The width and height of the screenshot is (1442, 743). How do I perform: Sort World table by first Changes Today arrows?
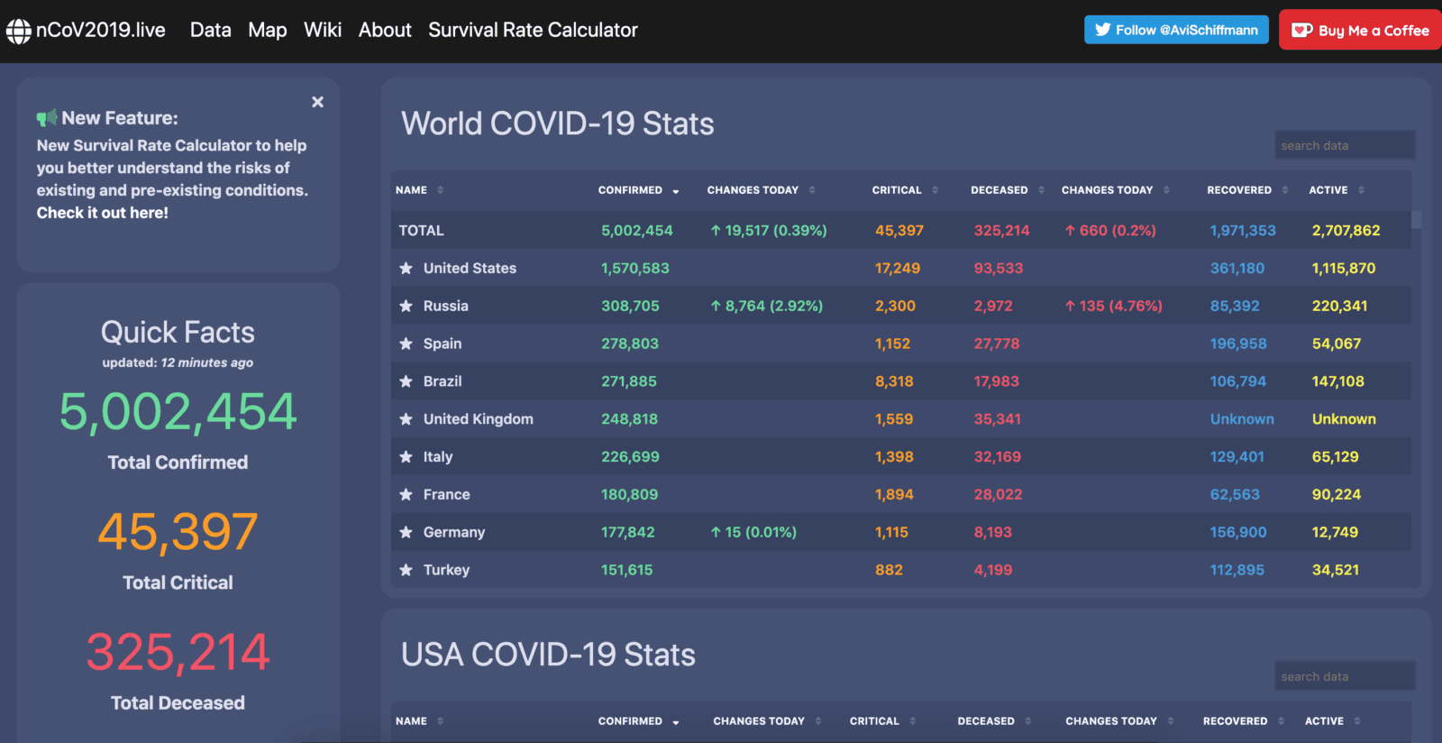point(812,190)
